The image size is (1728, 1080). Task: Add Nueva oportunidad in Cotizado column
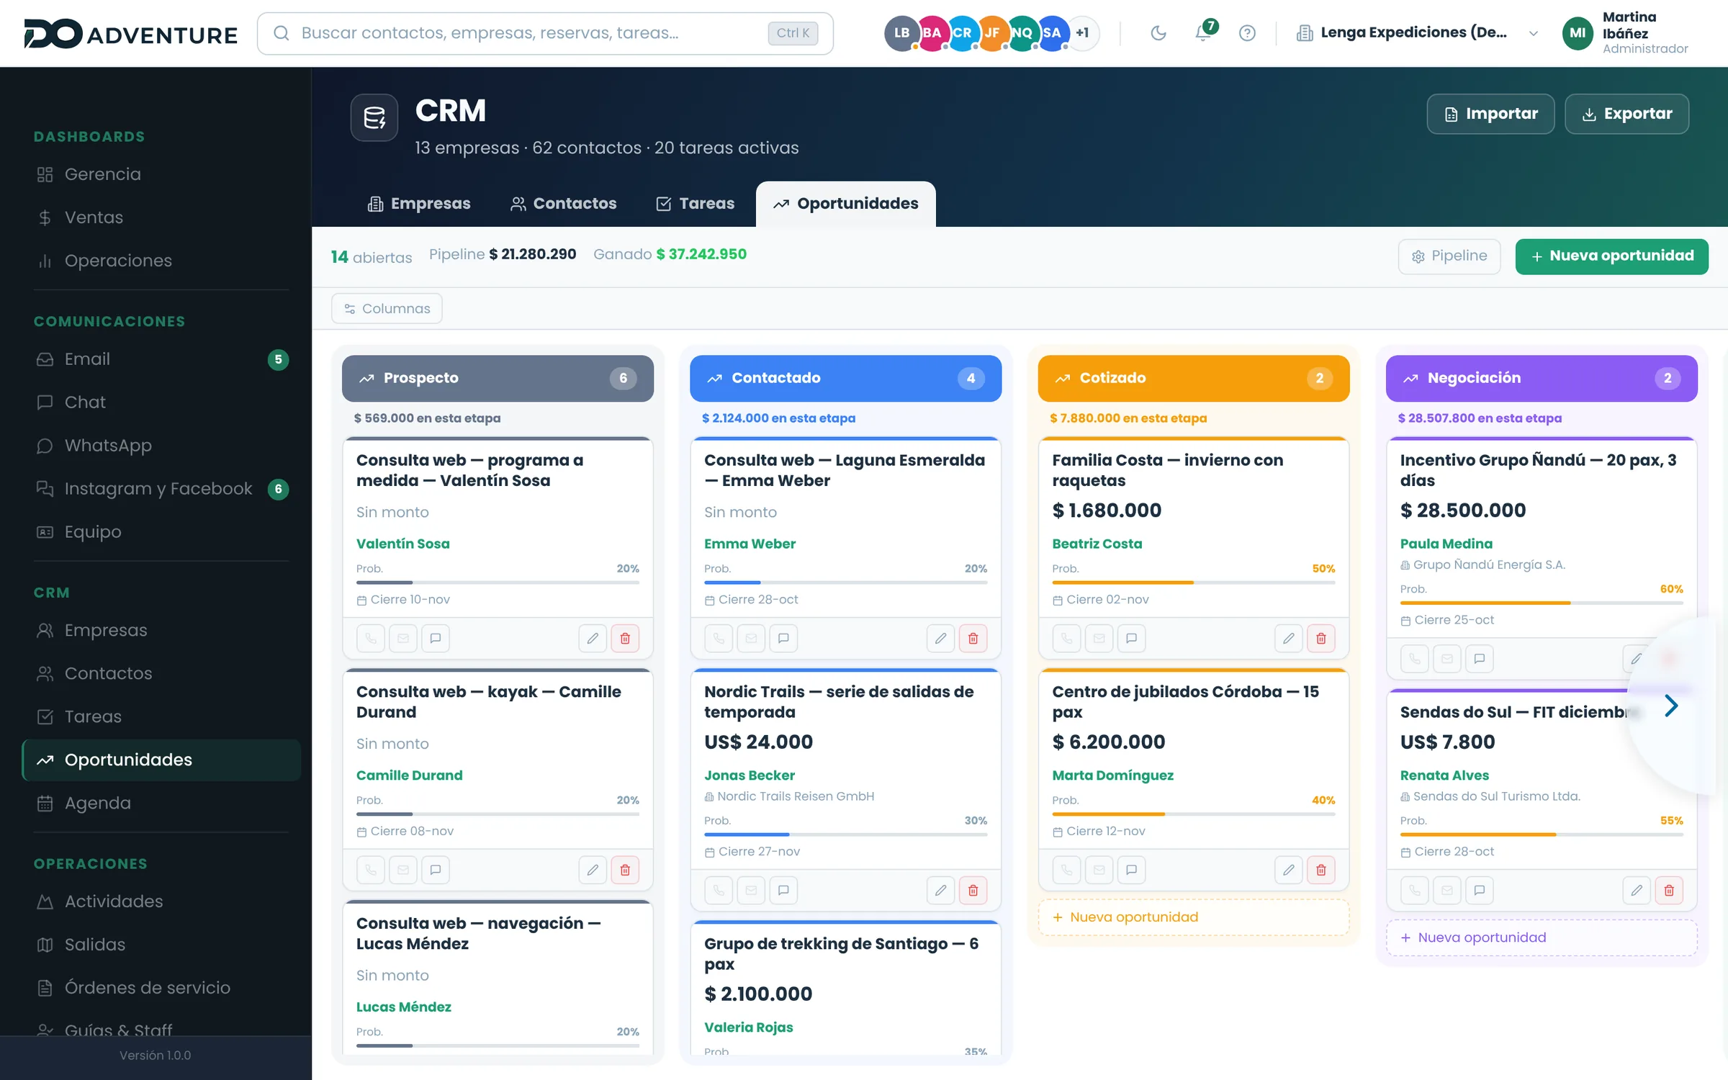(x=1193, y=917)
